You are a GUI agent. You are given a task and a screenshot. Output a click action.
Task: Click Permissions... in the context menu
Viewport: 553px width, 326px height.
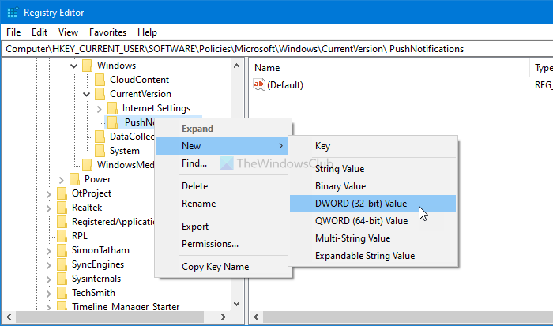coord(210,244)
